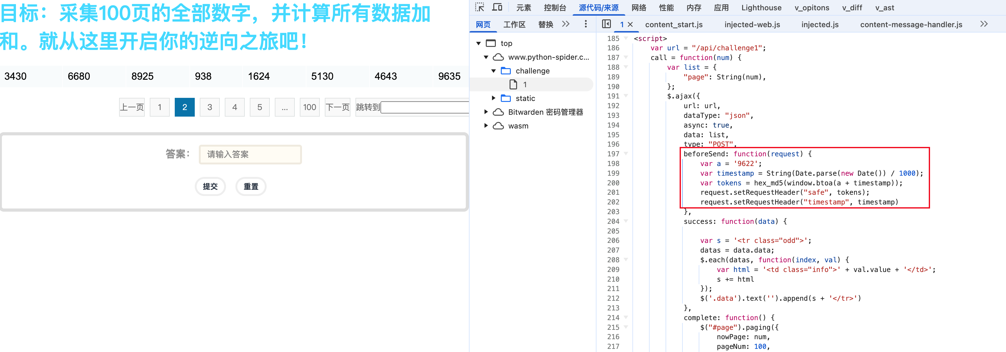The width and height of the screenshot is (1006, 352).
Task: Open the navigator three-dot more options menu
Action: pos(586,24)
